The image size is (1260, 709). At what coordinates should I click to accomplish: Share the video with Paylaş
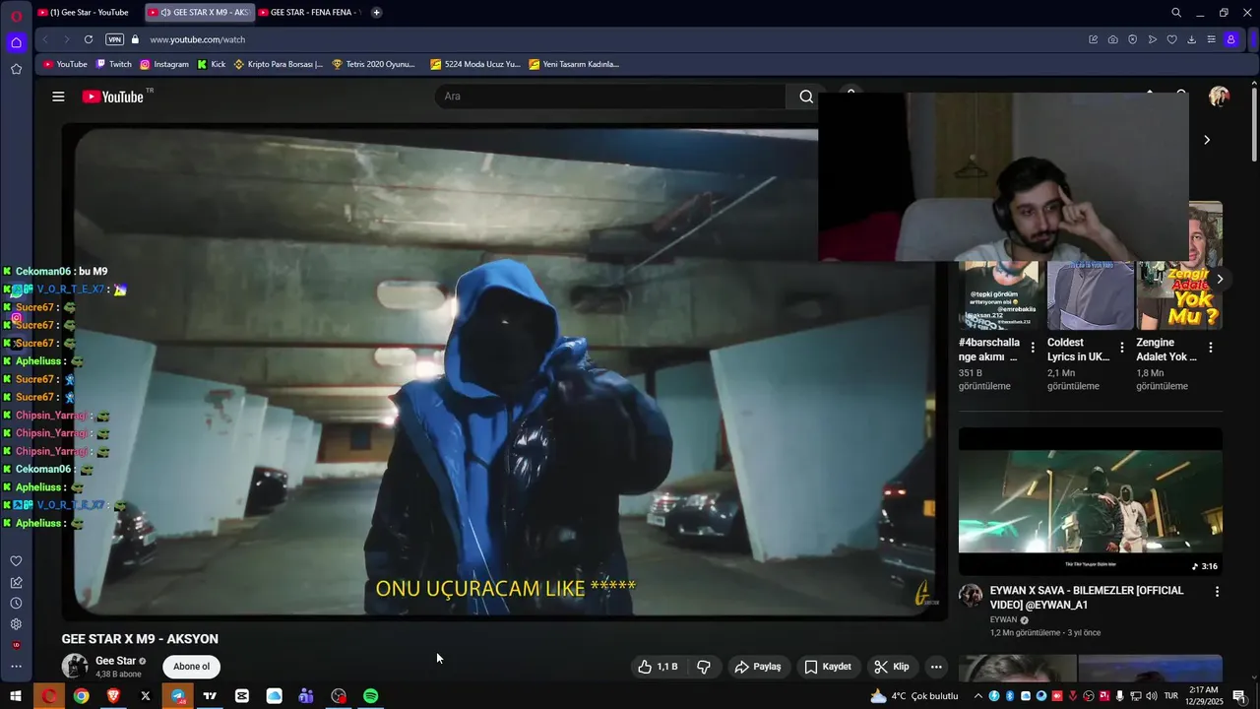tap(758, 667)
